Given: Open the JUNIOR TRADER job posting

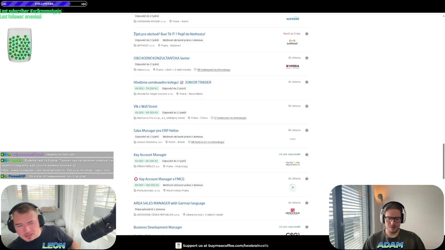Looking at the screenshot, I should [x=172, y=82].
